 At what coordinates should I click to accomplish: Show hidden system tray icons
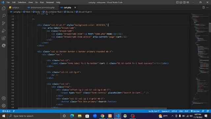[172, 116]
